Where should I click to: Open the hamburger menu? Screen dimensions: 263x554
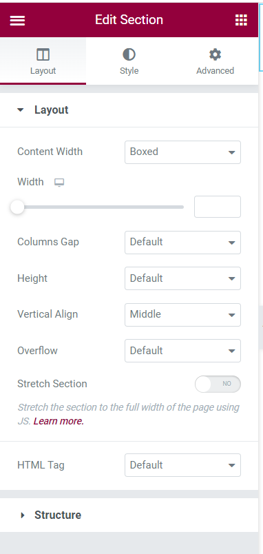click(x=17, y=20)
